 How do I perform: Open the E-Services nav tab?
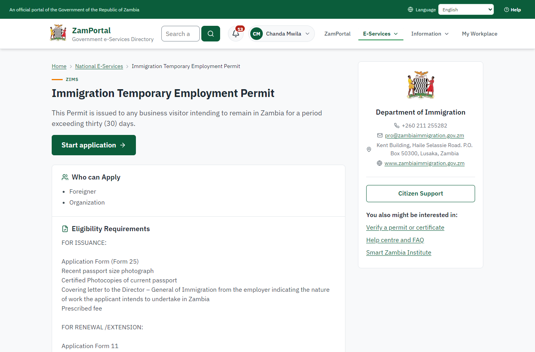[381, 34]
